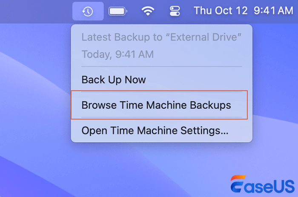Click the 9:41 AM menu bar clock
The image size is (298, 197).
[x=273, y=11]
